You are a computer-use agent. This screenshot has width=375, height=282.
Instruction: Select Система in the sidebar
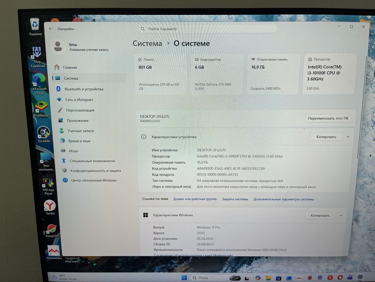coord(89,78)
